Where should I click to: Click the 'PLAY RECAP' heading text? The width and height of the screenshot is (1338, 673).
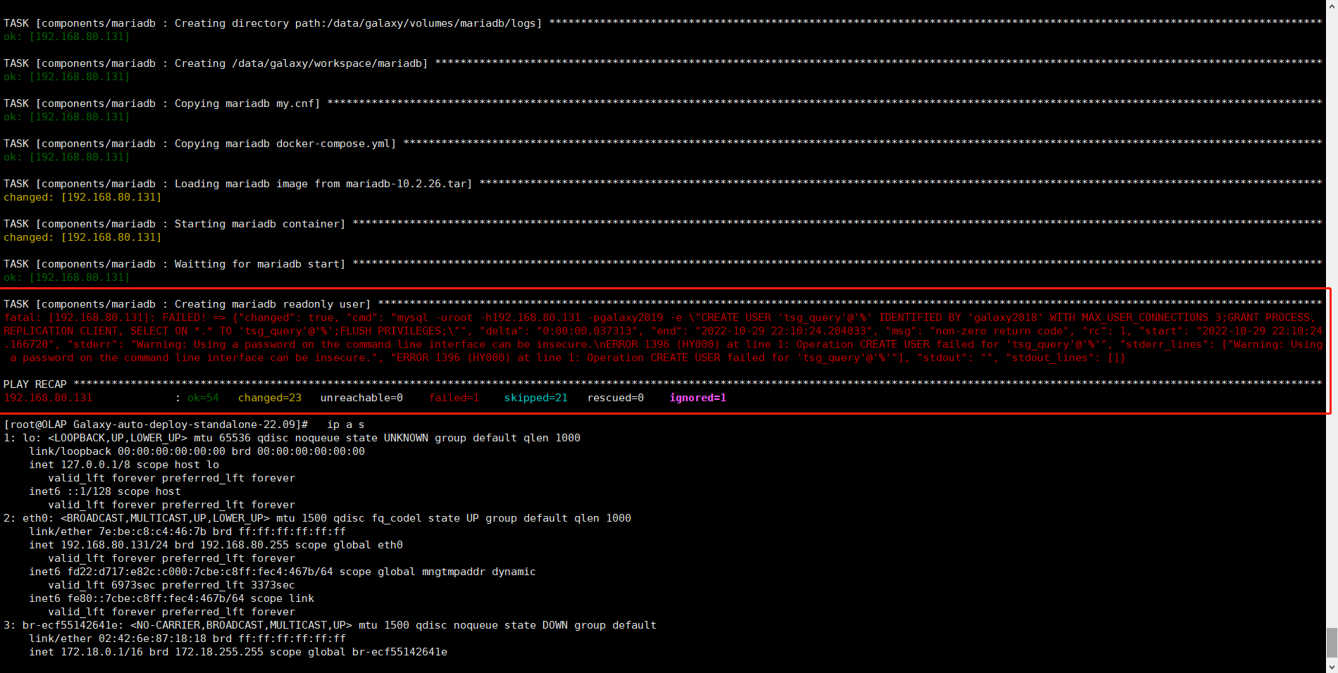[35, 384]
